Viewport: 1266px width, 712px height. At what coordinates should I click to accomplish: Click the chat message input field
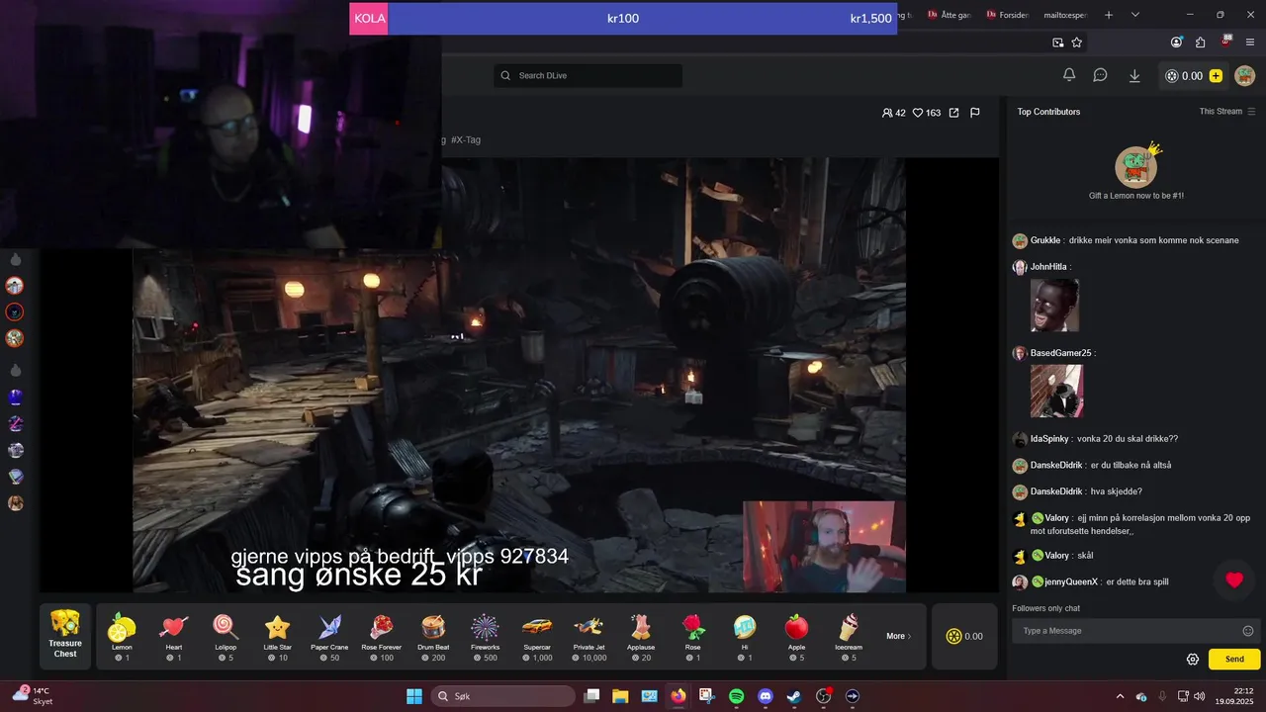(x=1128, y=631)
